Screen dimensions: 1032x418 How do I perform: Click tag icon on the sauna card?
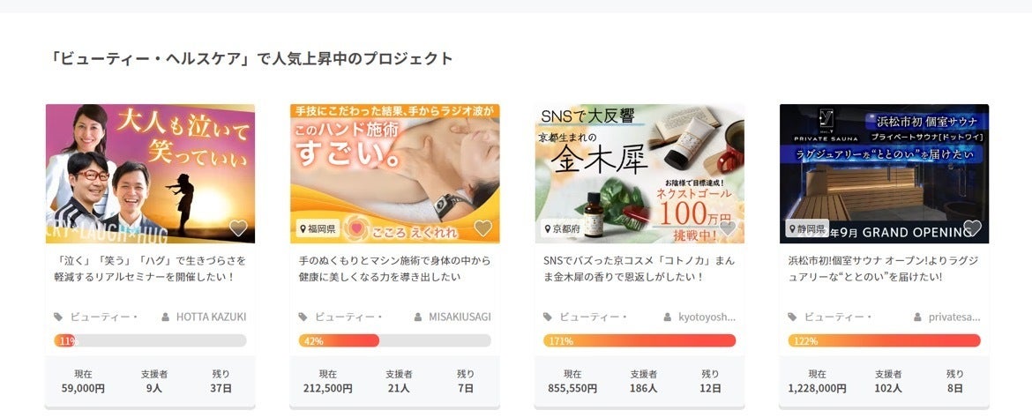click(793, 317)
